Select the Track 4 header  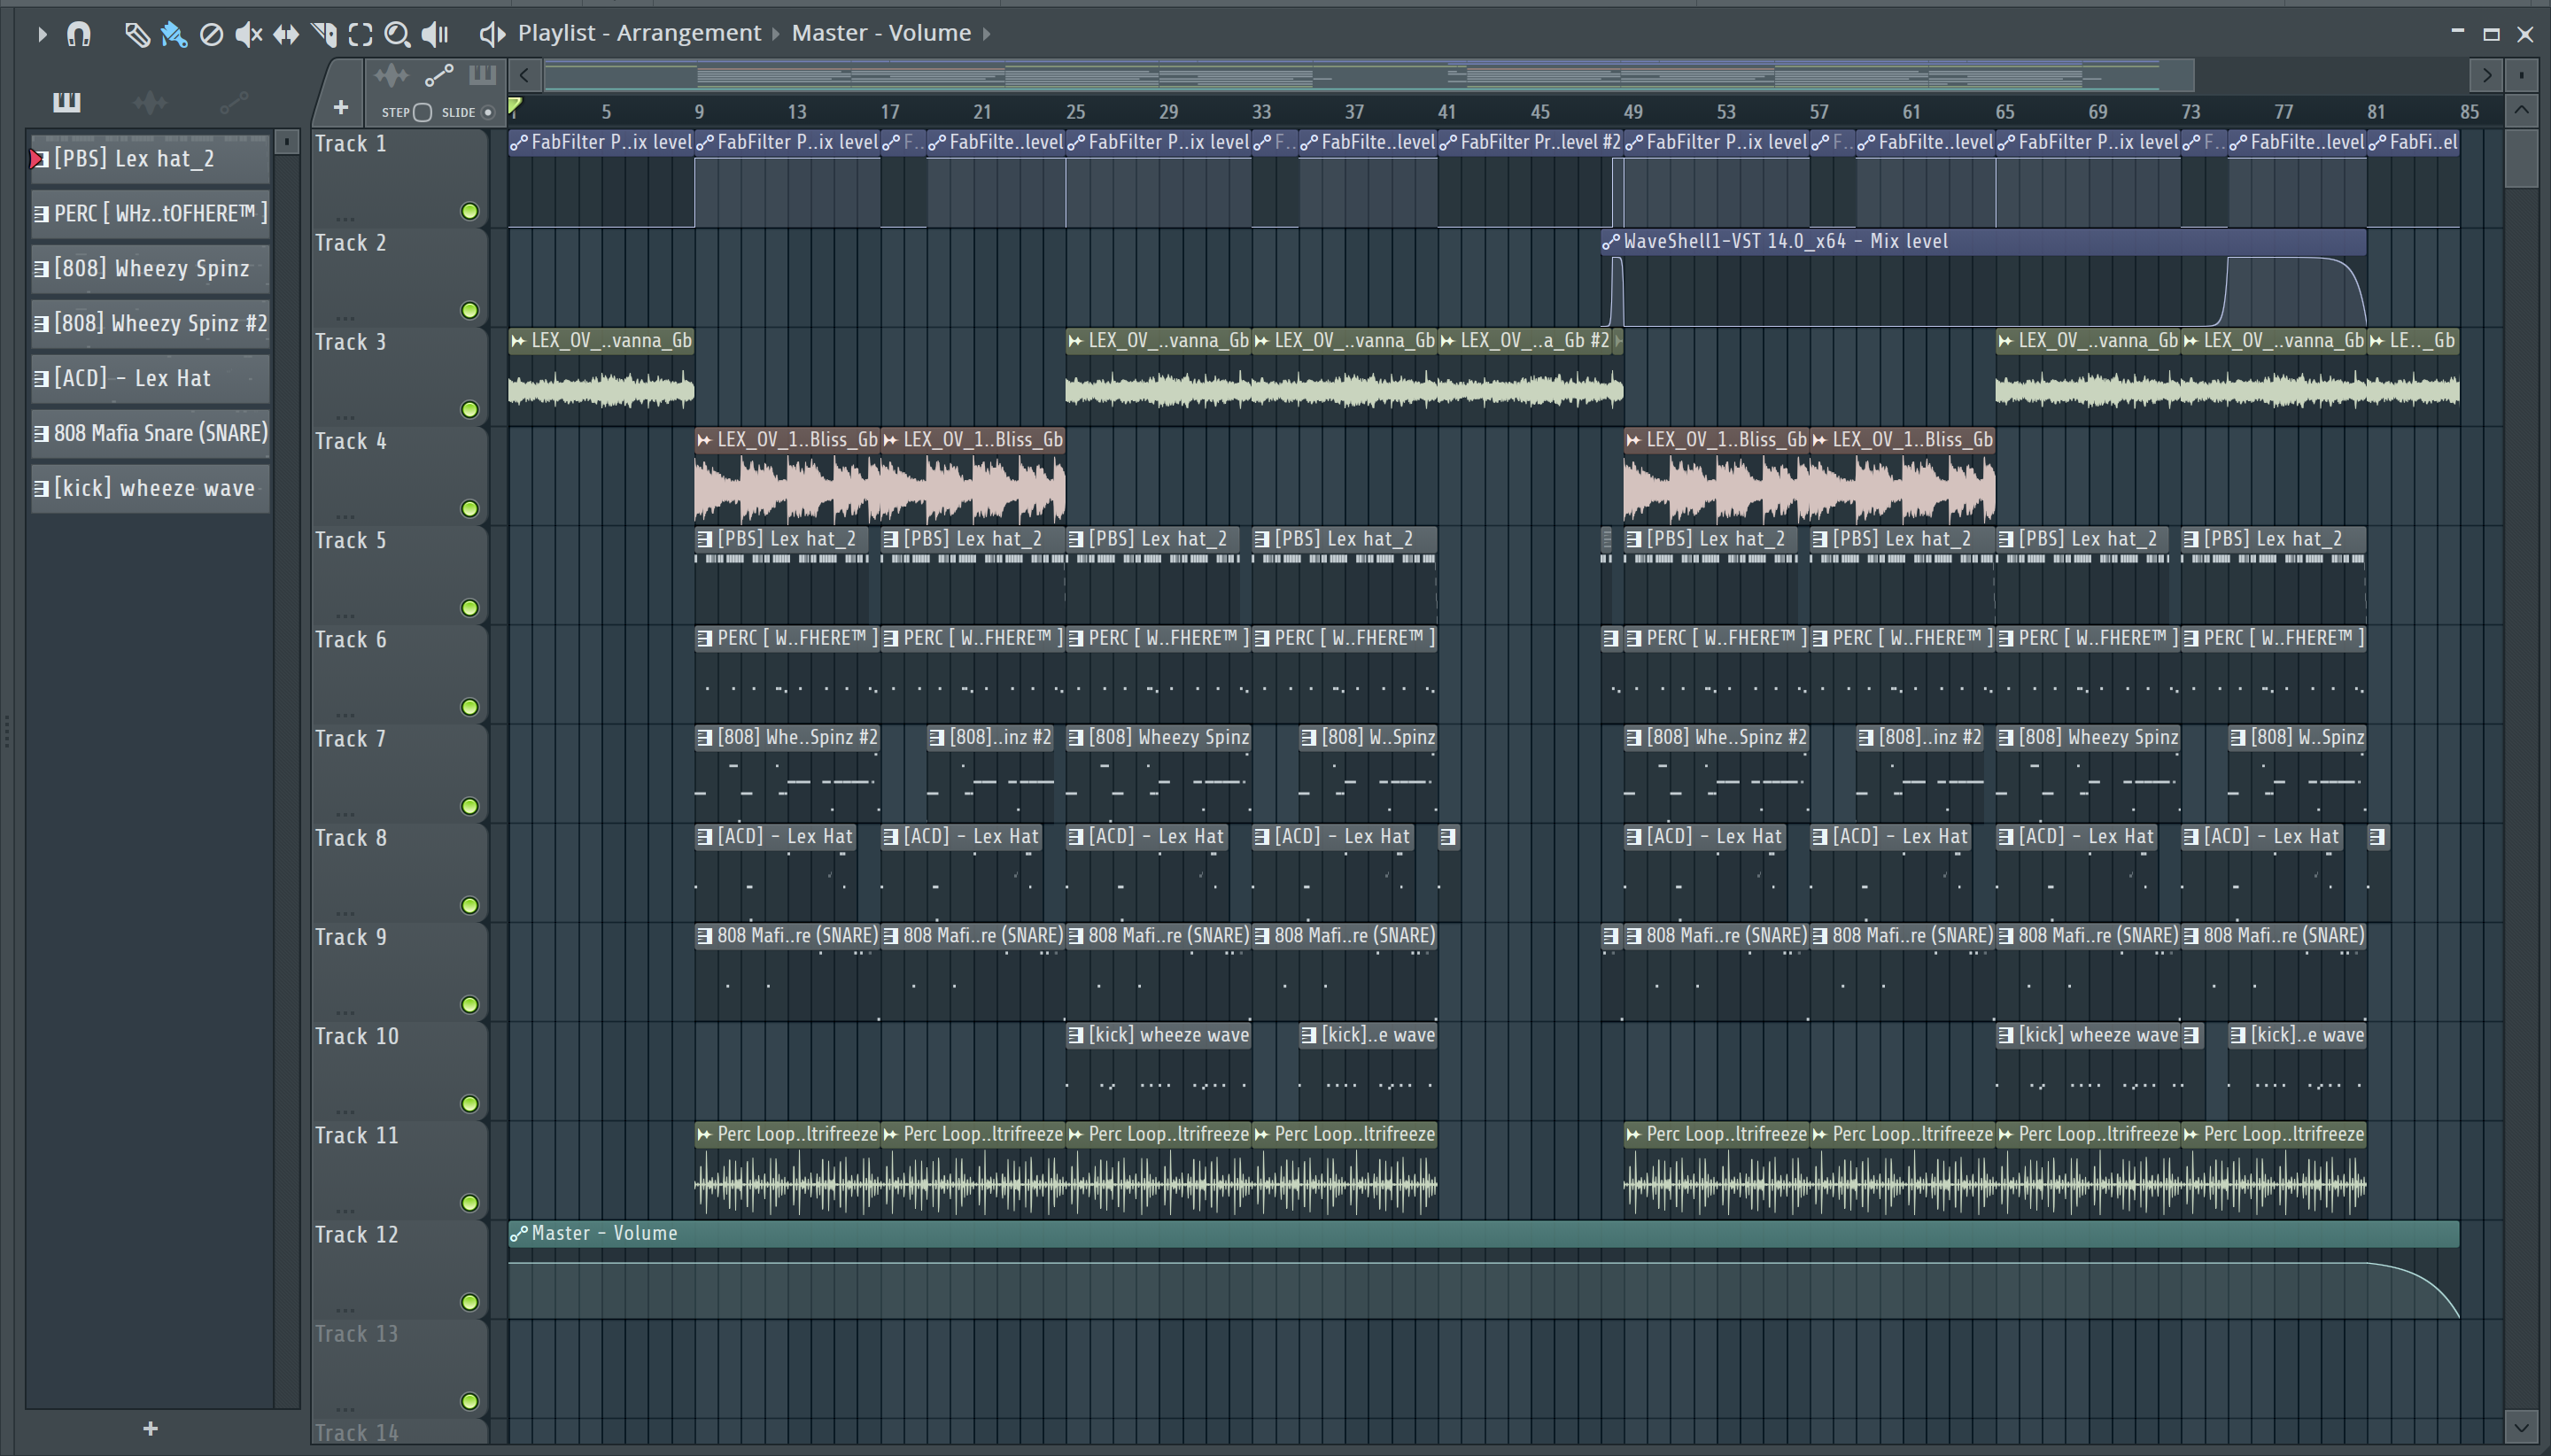[399, 477]
